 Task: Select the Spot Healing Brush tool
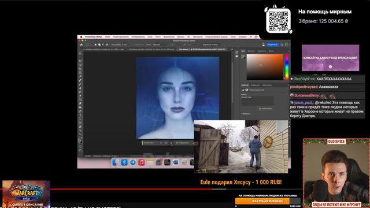tap(80, 80)
